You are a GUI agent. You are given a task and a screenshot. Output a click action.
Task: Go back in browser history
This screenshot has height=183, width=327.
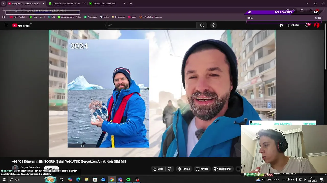[x=4, y=11]
